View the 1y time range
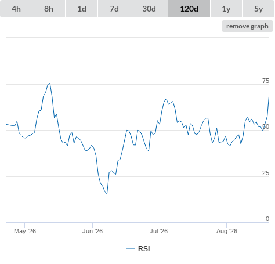Viewport: 275px width, 264px height. [x=226, y=9]
